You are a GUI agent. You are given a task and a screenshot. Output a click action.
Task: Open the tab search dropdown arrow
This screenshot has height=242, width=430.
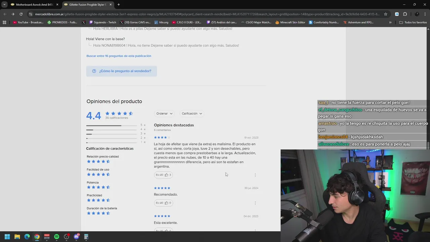(4, 4)
